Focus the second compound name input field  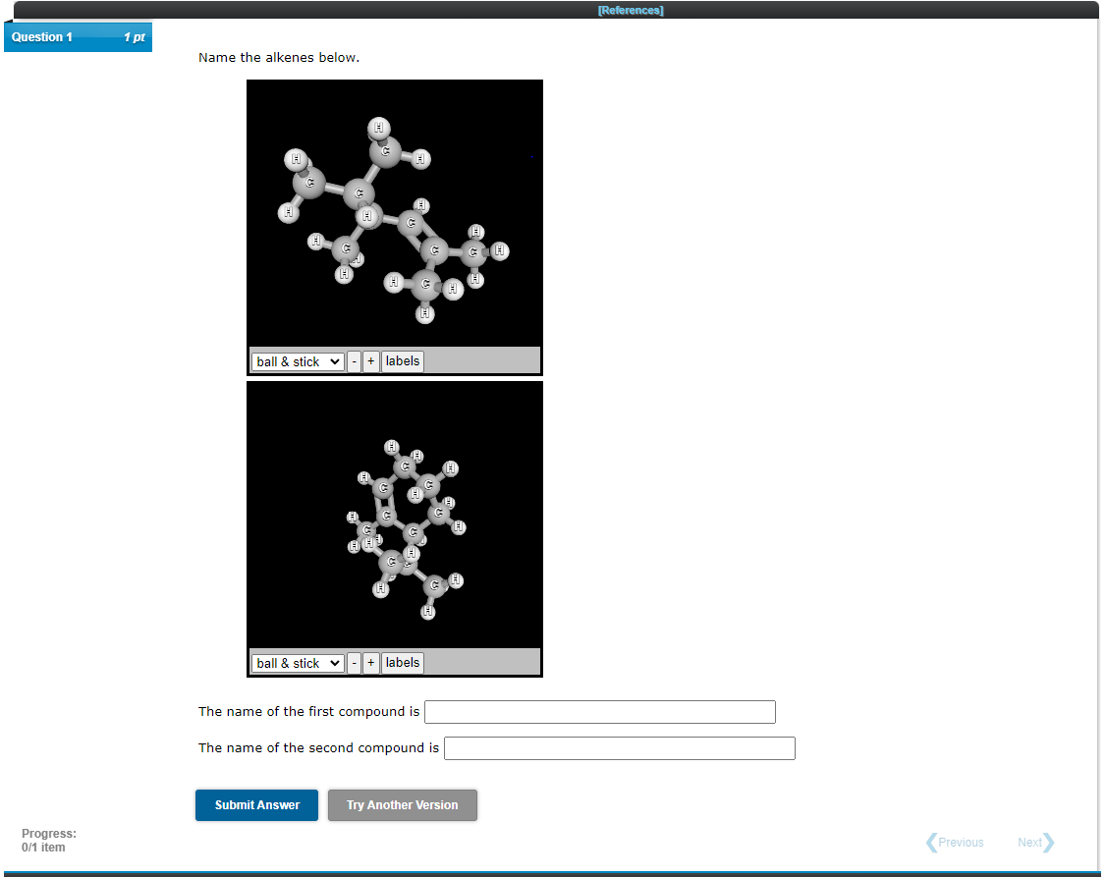point(620,748)
